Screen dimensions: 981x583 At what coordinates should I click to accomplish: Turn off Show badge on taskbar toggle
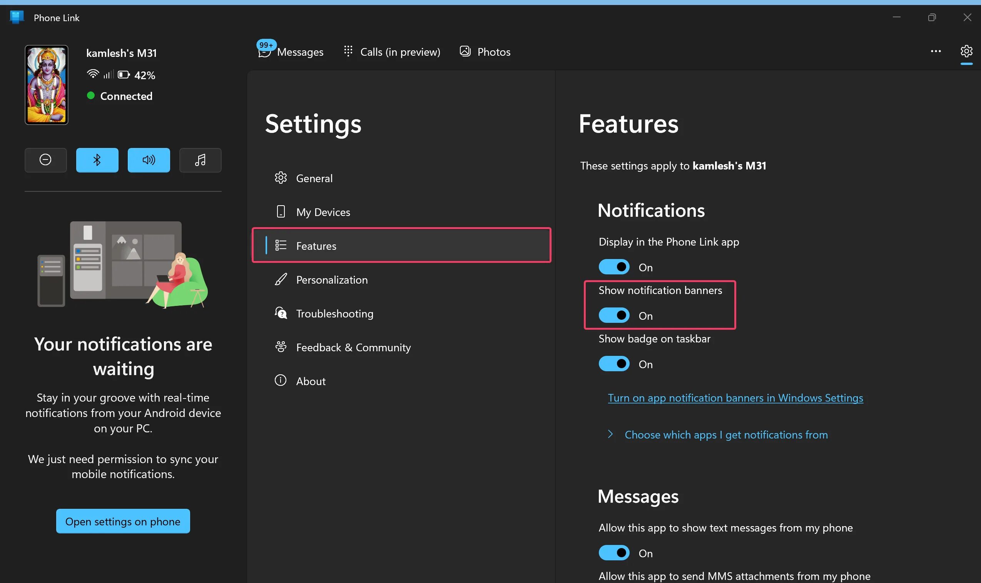pos(614,364)
